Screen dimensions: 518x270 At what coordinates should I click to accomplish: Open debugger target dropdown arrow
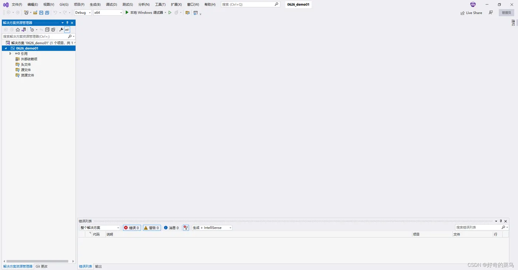pos(165,13)
